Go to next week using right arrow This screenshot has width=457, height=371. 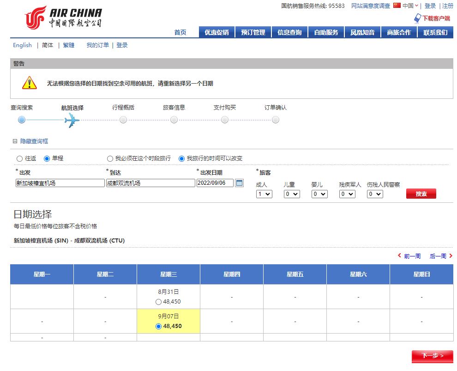[451, 256]
